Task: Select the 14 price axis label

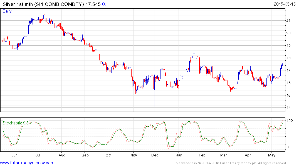Action: tap(288, 108)
